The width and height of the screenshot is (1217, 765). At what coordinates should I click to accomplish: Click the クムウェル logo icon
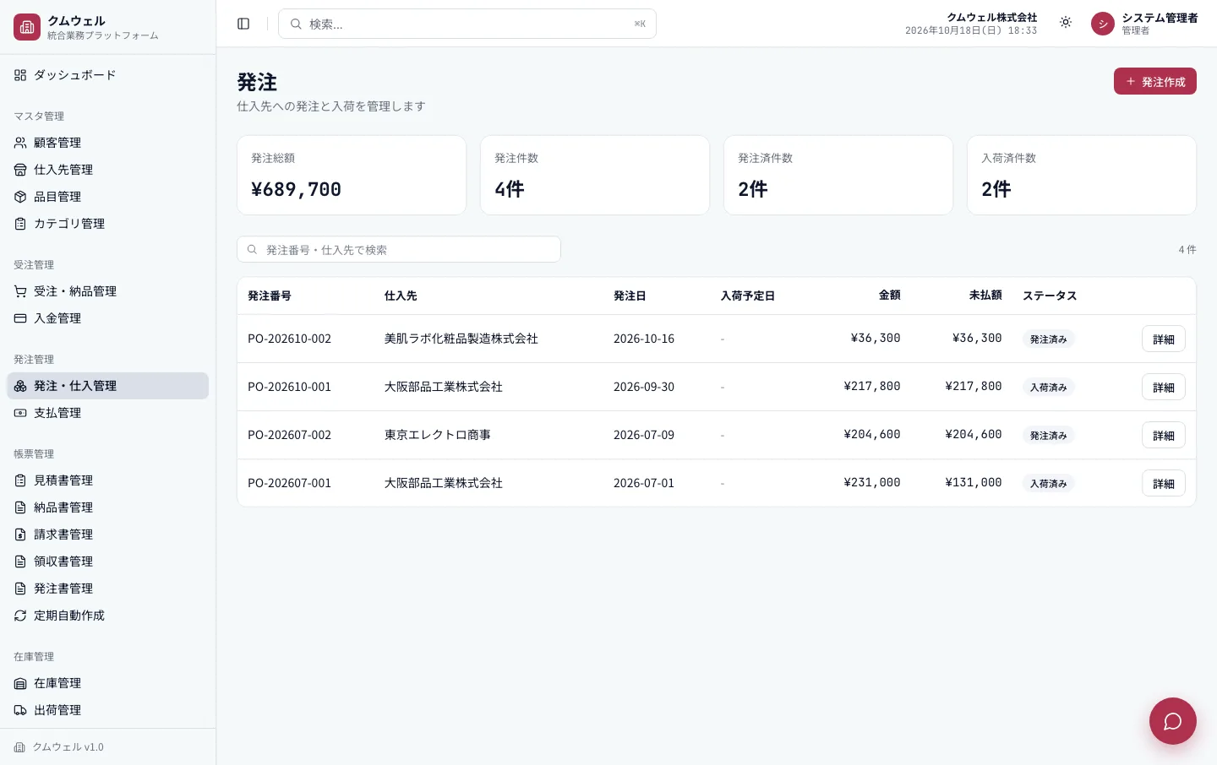pos(27,27)
